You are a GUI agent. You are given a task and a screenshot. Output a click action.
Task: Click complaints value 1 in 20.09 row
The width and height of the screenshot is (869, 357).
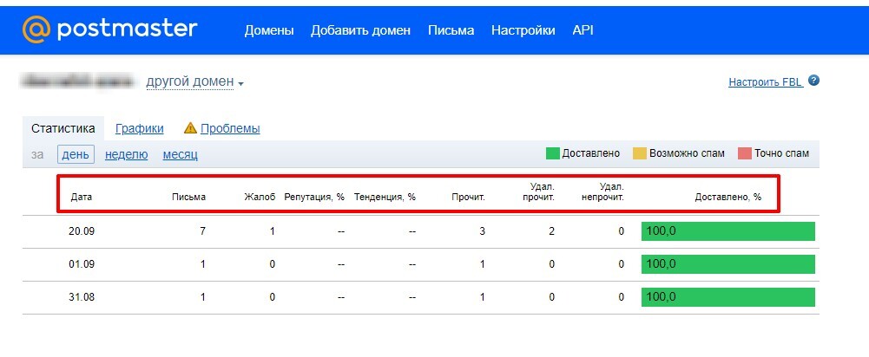[x=272, y=231]
